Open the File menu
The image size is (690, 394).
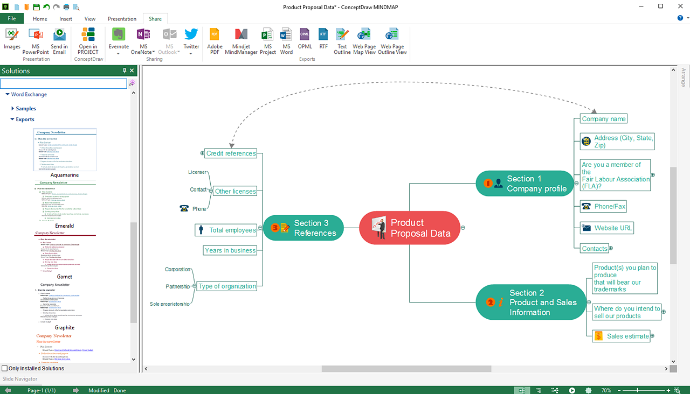(12, 19)
